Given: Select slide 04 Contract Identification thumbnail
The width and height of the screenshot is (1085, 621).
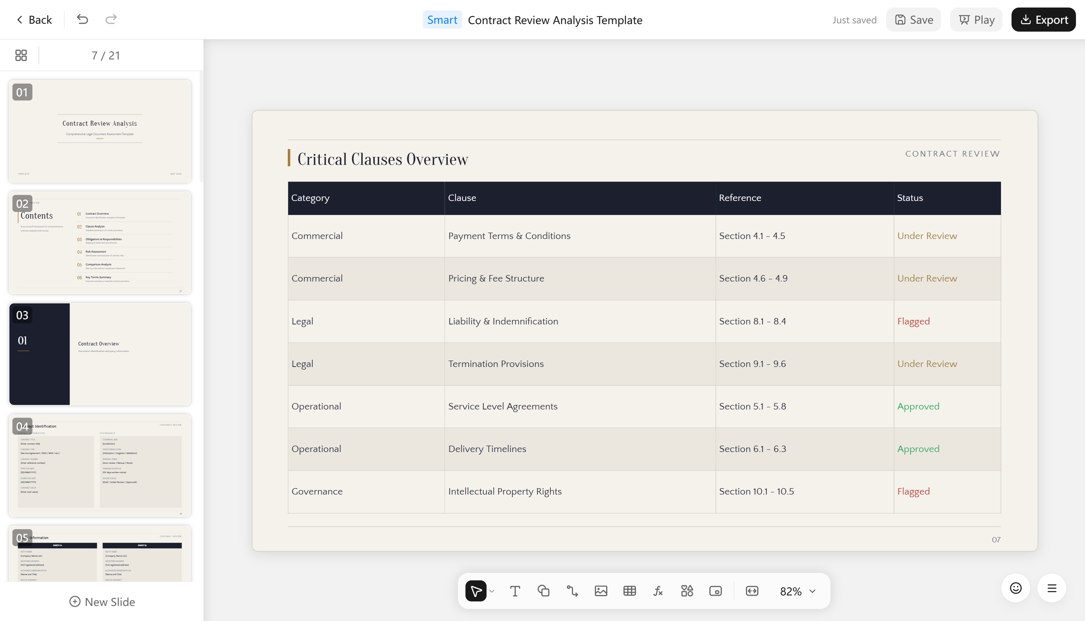Looking at the screenshot, I should pyautogui.click(x=100, y=465).
